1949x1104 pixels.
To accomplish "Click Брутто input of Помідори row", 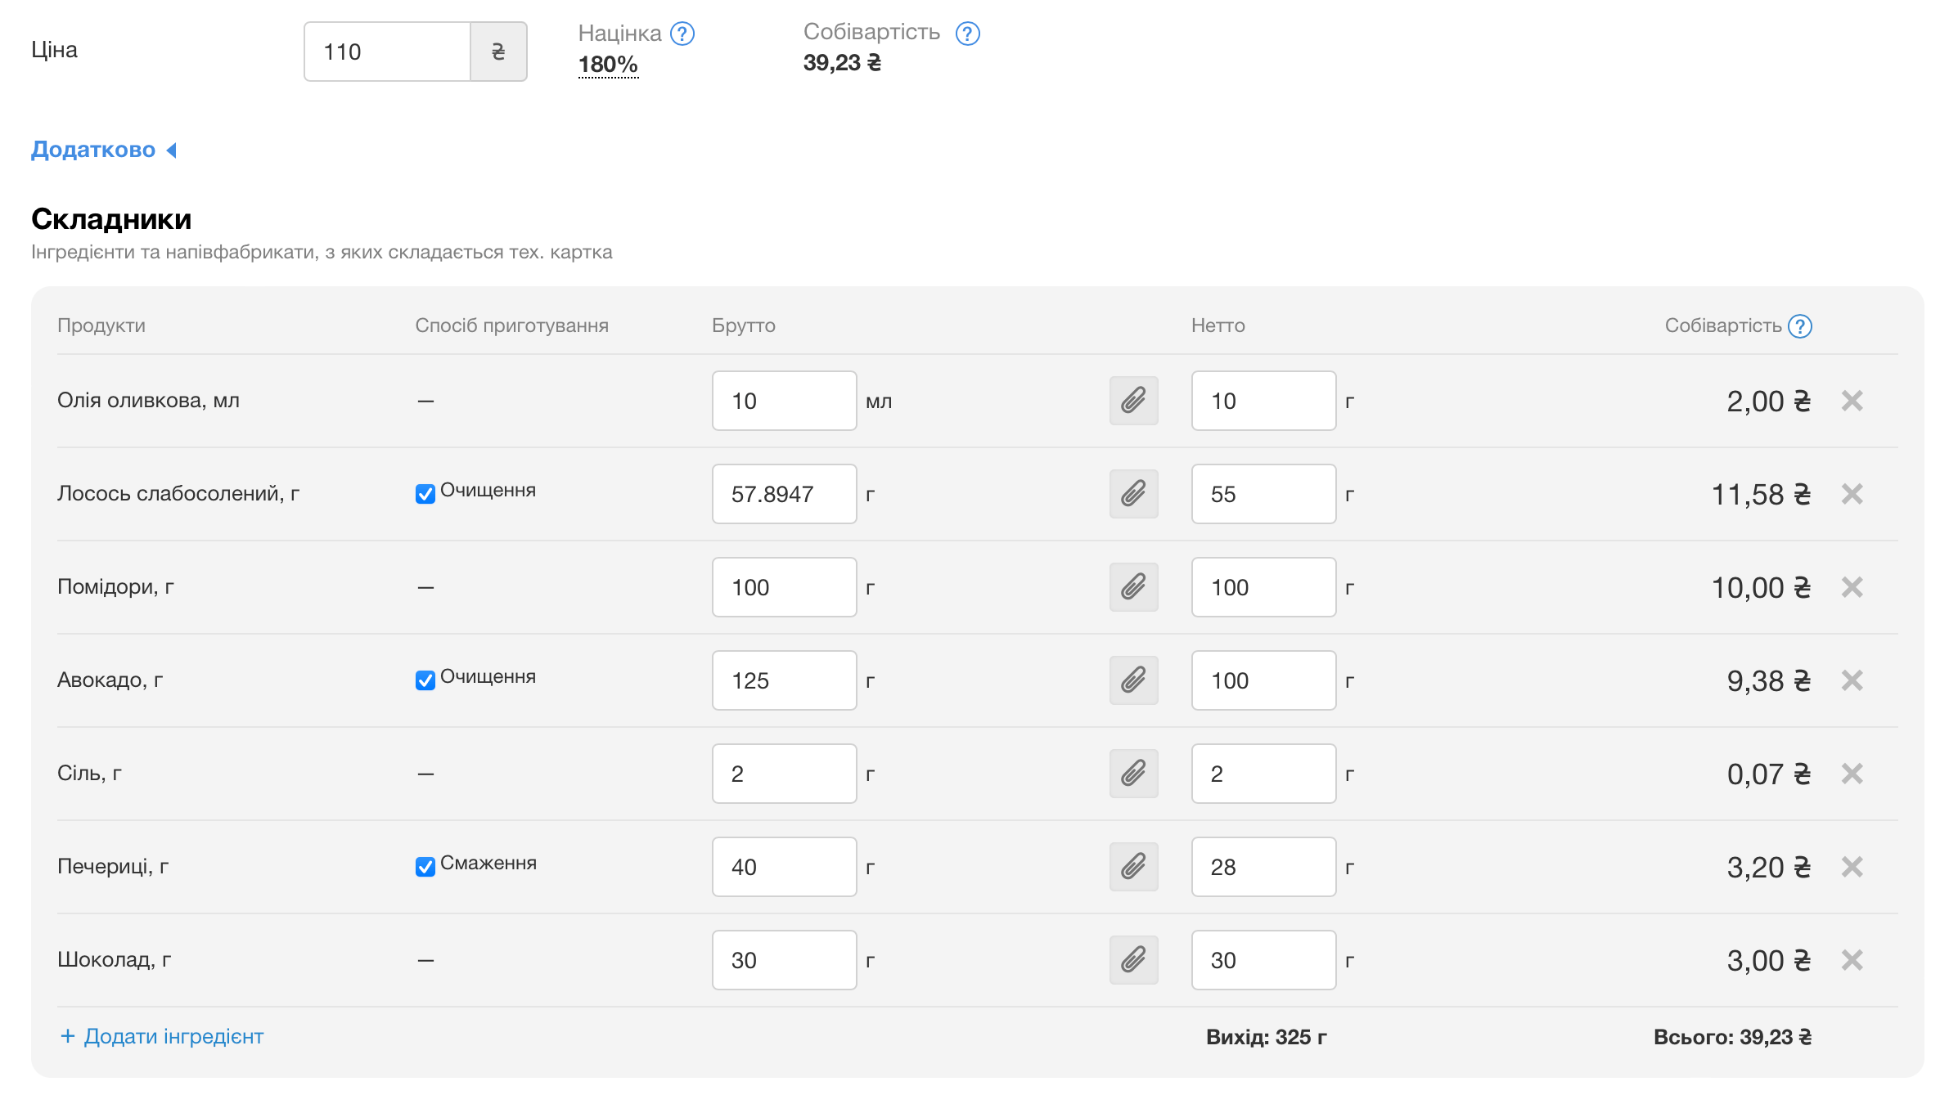I will point(784,587).
